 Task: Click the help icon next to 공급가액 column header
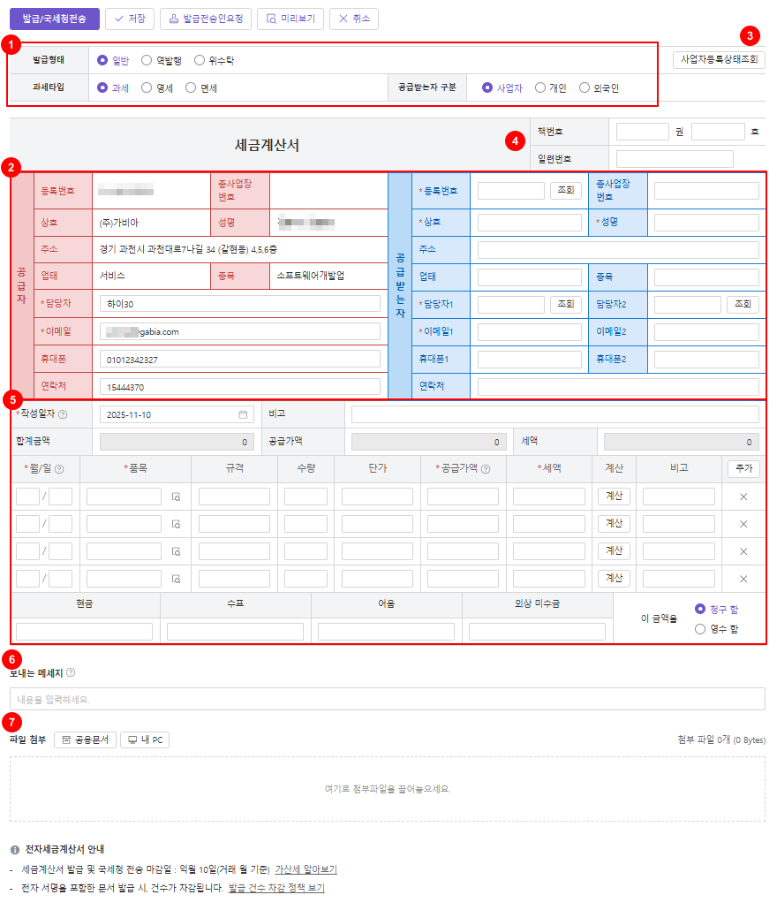[486, 469]
